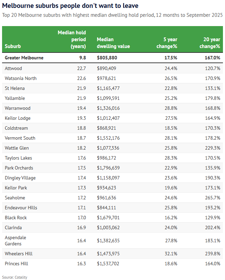The width and height of the screenshot is (225, 280).
Task: Select the 5 year change% header
Action: pyautogui.click(x=167, y=43)
